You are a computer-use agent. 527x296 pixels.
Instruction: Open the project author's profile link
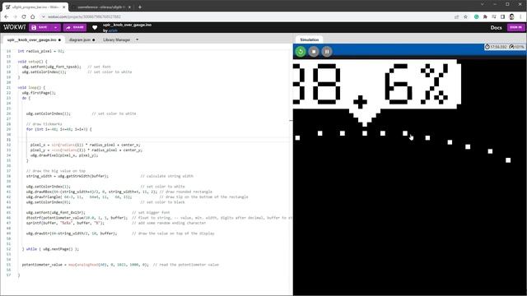tap(113, 30)
